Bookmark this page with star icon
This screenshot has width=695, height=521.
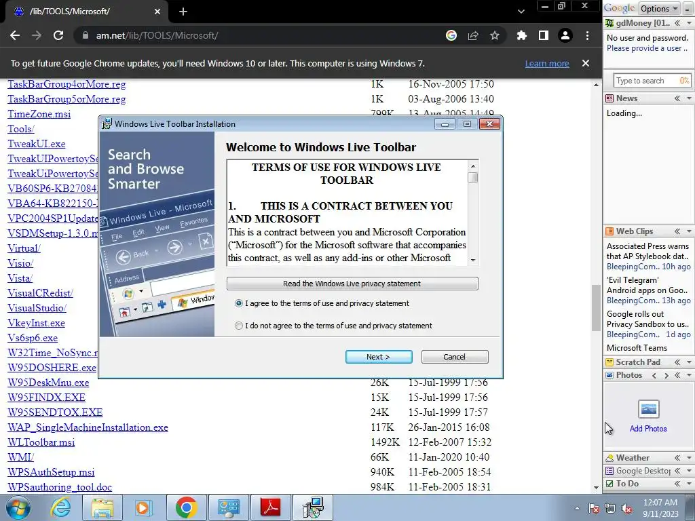click(x=495, y=35)
